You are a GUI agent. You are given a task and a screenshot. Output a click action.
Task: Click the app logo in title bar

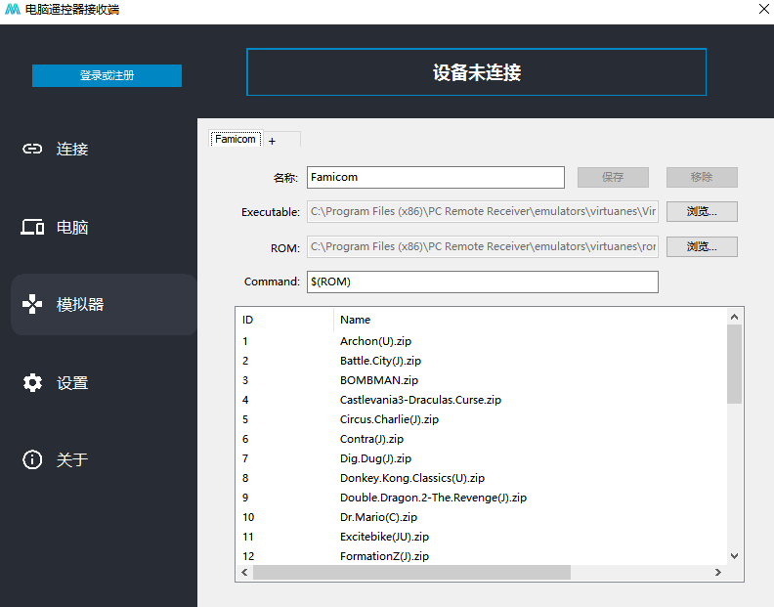[x=12, y=10]
